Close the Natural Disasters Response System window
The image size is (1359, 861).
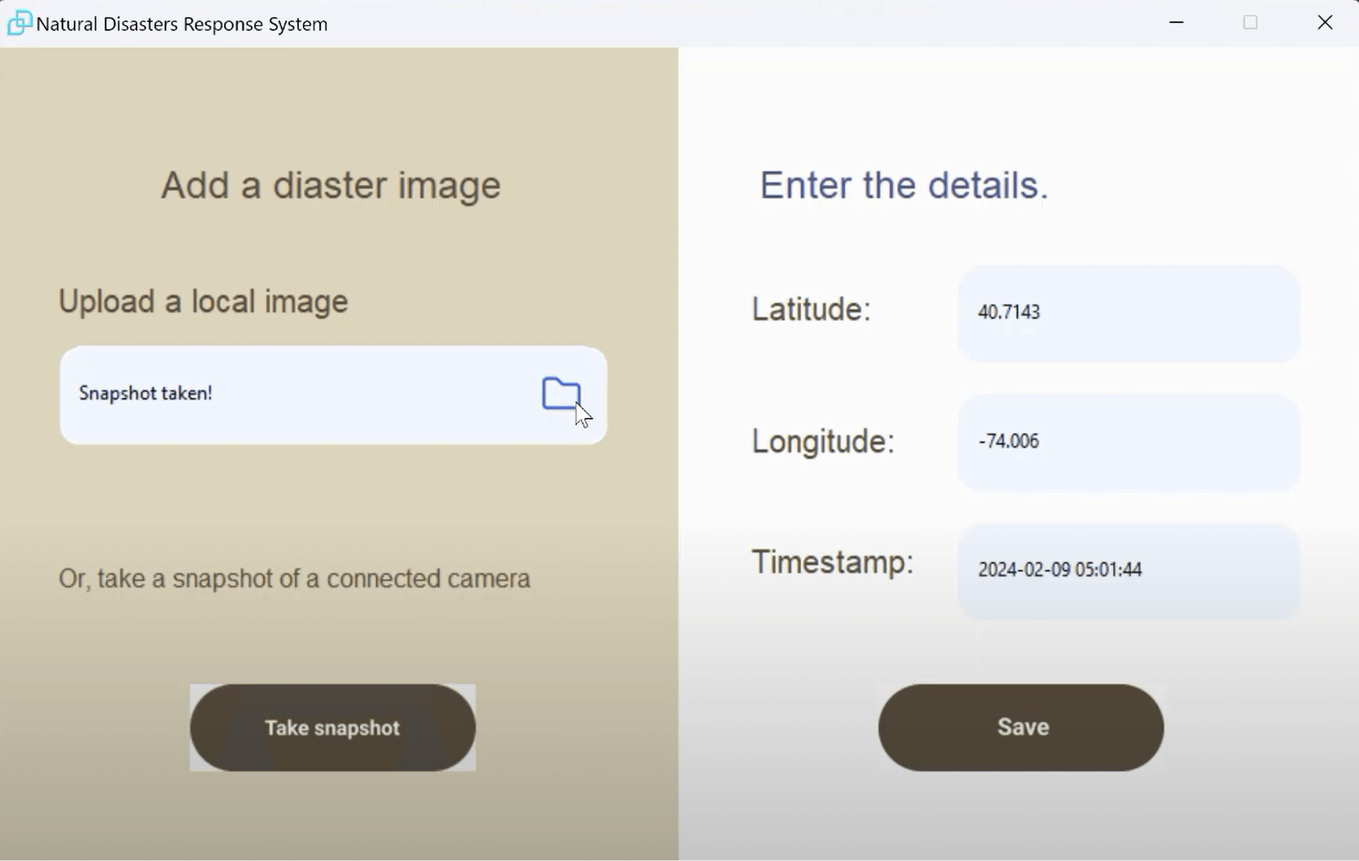click(x=1325, y=23)
